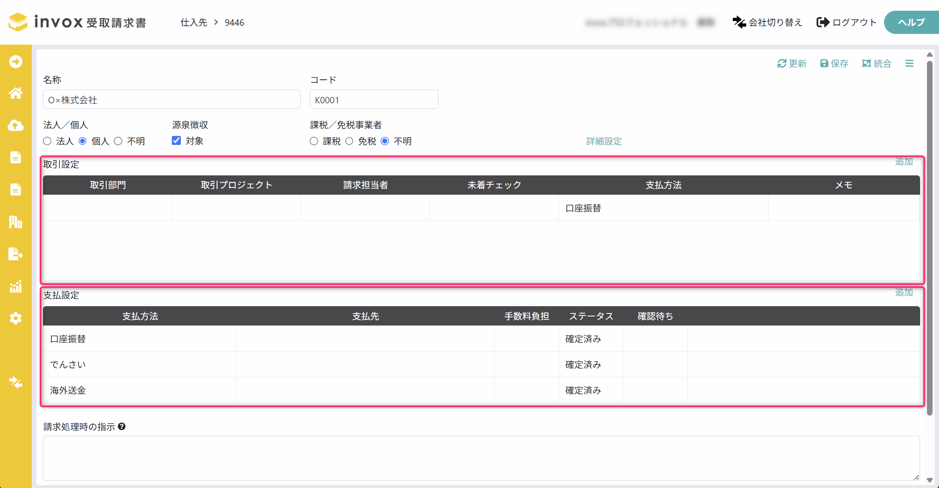Click the export document sidebar icon
The height and width of the screenshot is (488, 939).
15,254
